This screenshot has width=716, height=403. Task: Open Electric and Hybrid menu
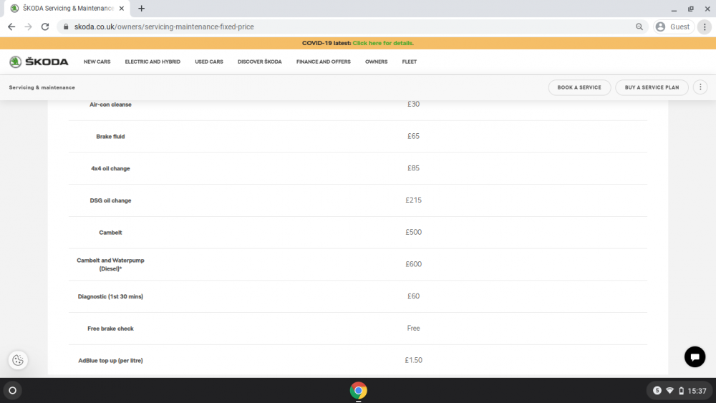[x=153, y=62]
